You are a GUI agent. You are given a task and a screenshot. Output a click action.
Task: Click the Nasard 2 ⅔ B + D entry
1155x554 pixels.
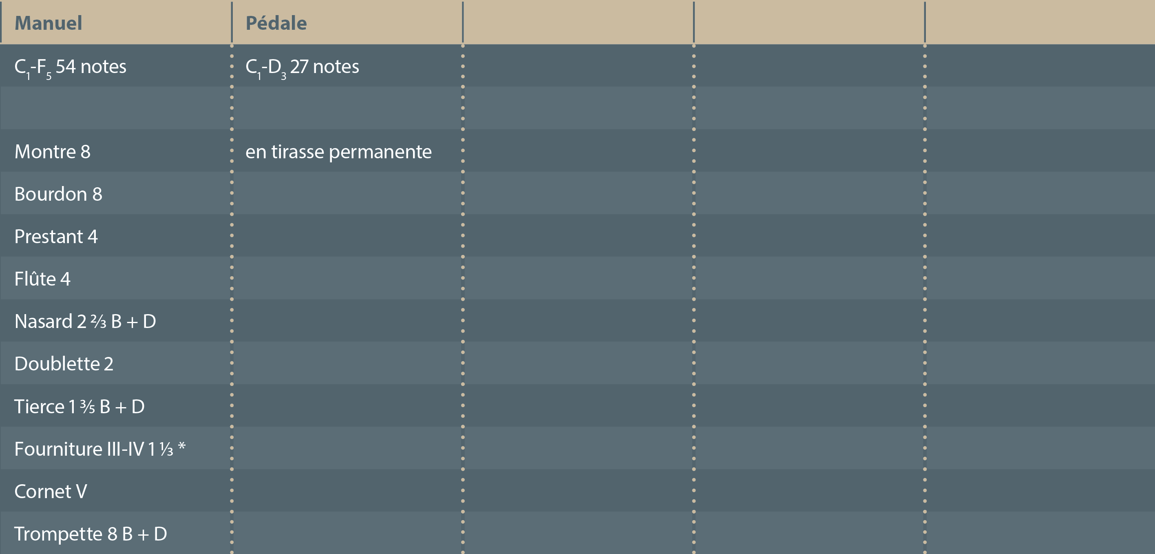click(x=85, y=321)
